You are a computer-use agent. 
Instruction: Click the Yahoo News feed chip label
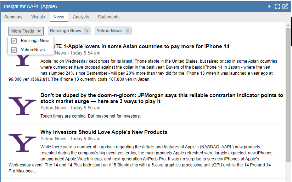(109, 31)
